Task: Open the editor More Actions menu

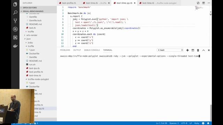Action: click(x=209, y=3)
